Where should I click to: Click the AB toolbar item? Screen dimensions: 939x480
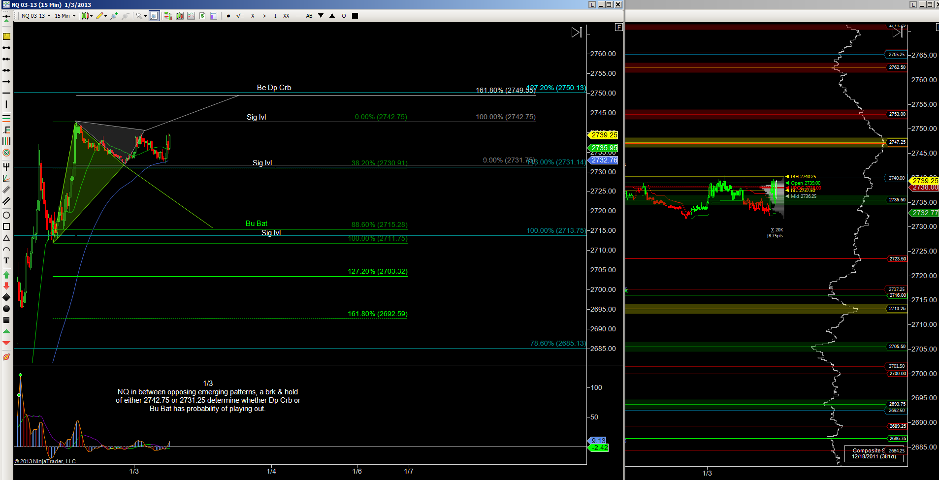[x=309, y=16]
